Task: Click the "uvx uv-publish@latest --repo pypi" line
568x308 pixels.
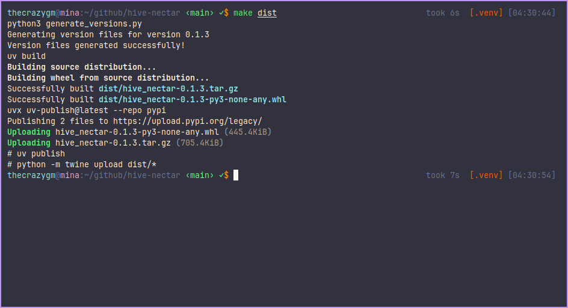Action: pos(87,110)
